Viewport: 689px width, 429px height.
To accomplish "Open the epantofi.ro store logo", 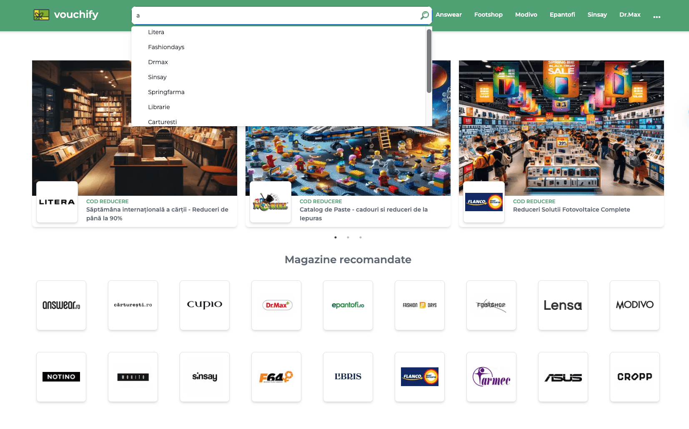I will click(348, 305).
